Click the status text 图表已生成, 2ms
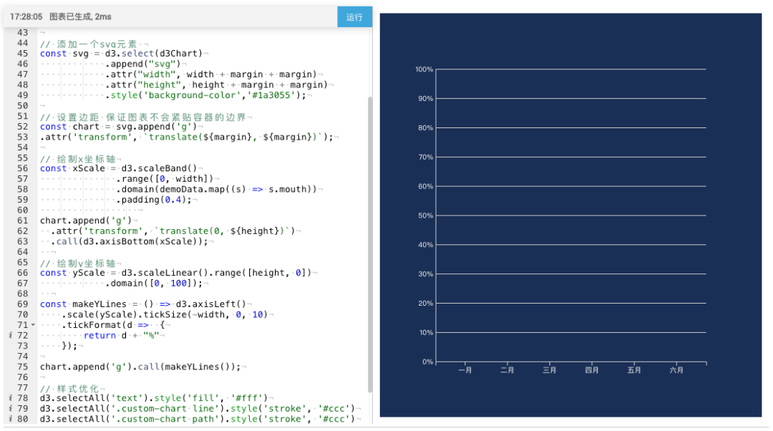 (x=80, y=16)
